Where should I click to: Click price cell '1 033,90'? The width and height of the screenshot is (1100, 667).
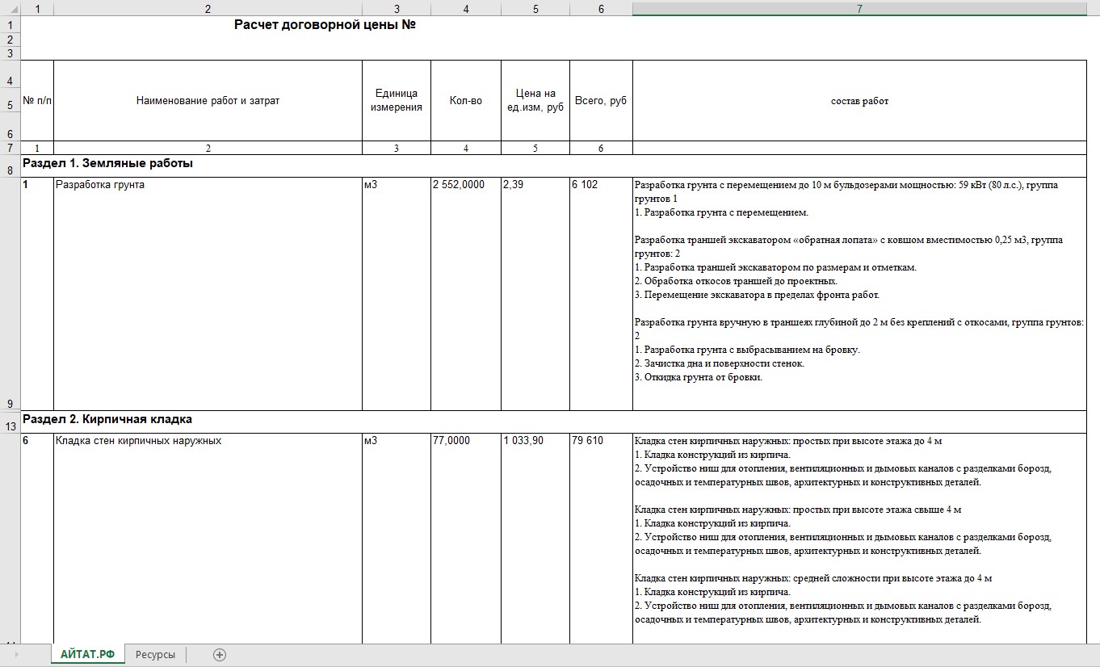coord(535,539)
